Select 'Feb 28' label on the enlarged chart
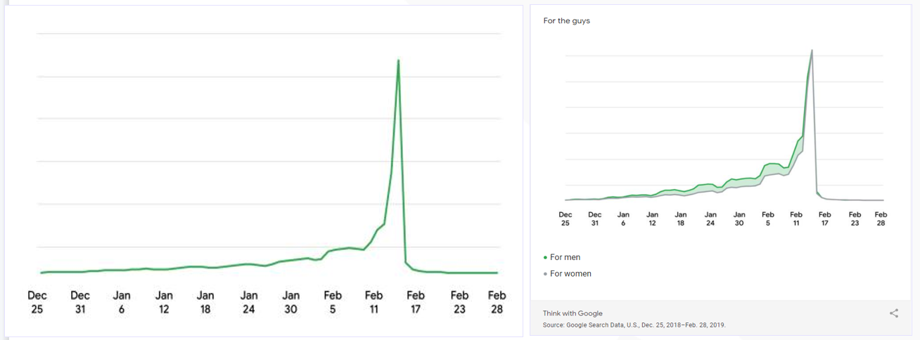The width and height of the screenshot is (920, 340). point(497,302)
